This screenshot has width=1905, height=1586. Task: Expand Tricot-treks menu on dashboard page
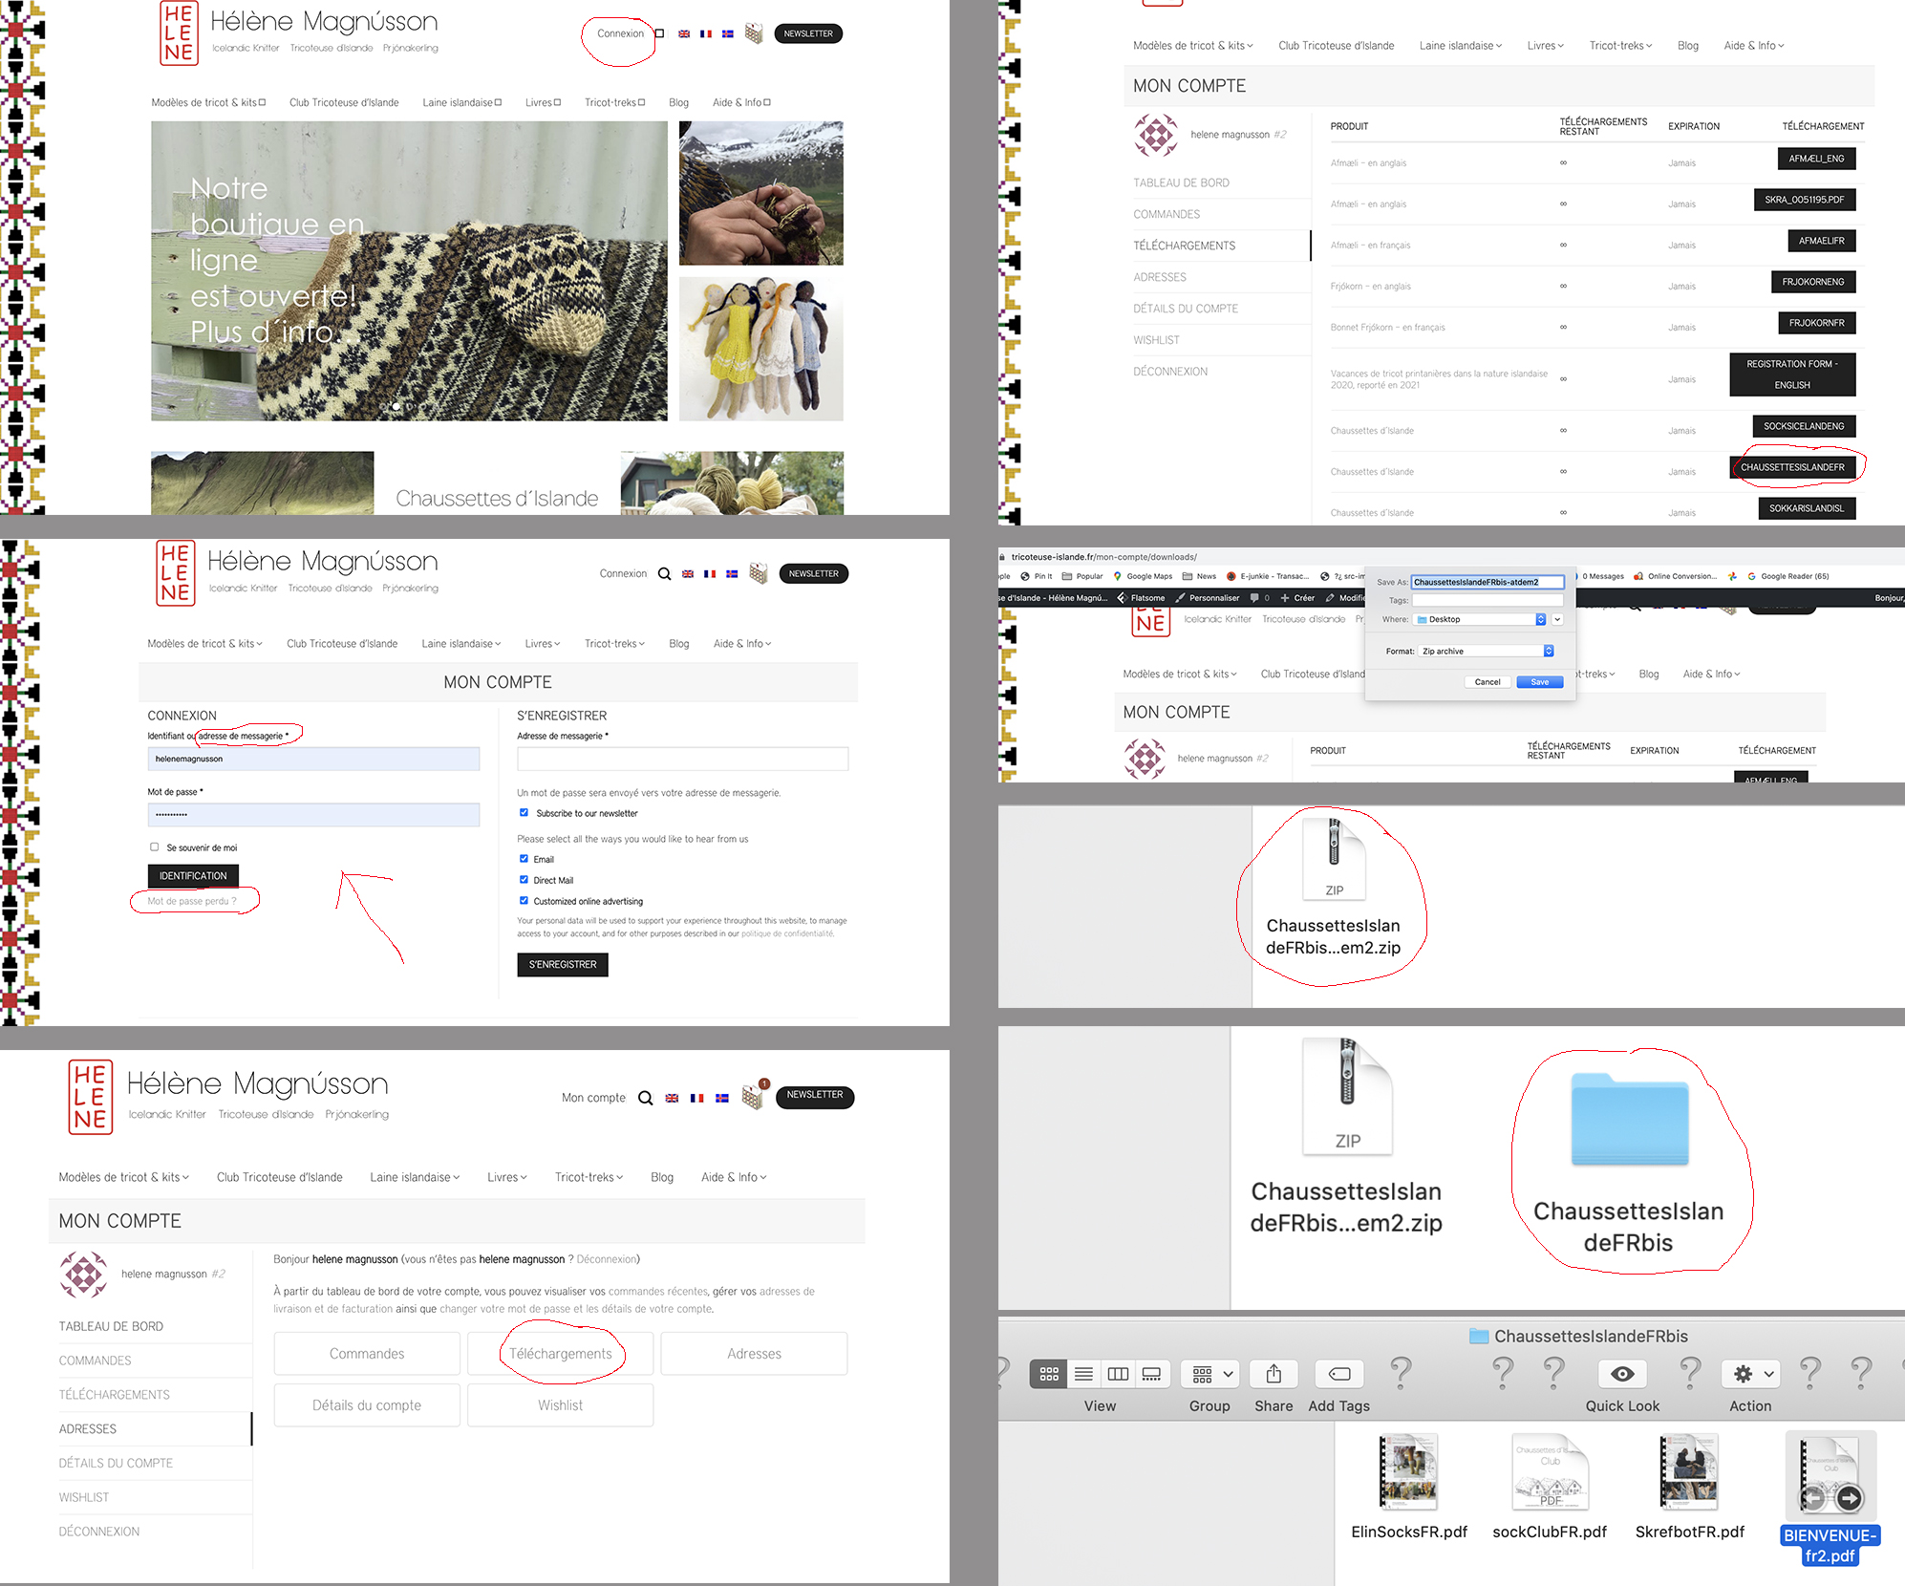(x=589, y=1177)
